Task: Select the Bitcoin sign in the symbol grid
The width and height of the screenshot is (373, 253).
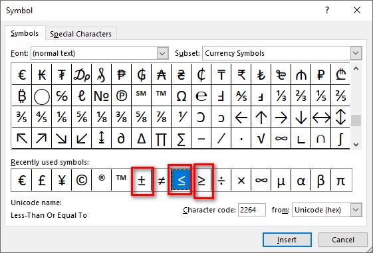Action: pos(22,96)
